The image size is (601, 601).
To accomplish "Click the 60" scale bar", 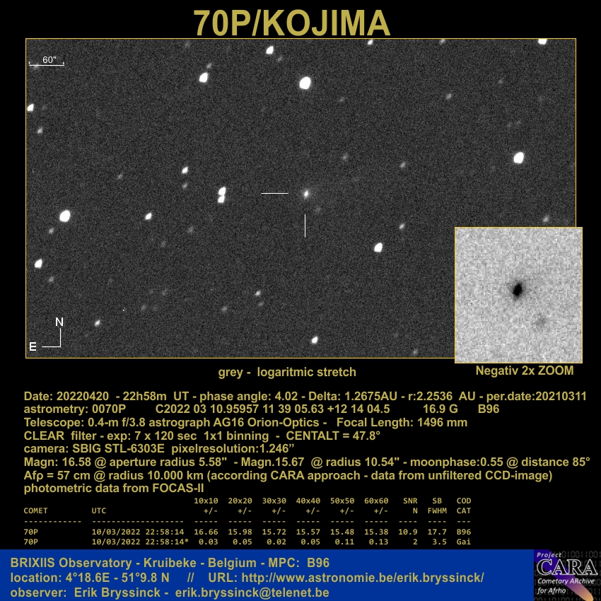I will tap(47, 62).
